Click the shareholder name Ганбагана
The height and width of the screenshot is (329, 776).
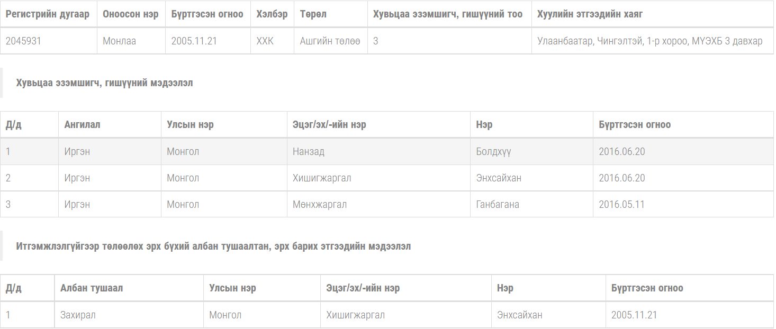497,205
